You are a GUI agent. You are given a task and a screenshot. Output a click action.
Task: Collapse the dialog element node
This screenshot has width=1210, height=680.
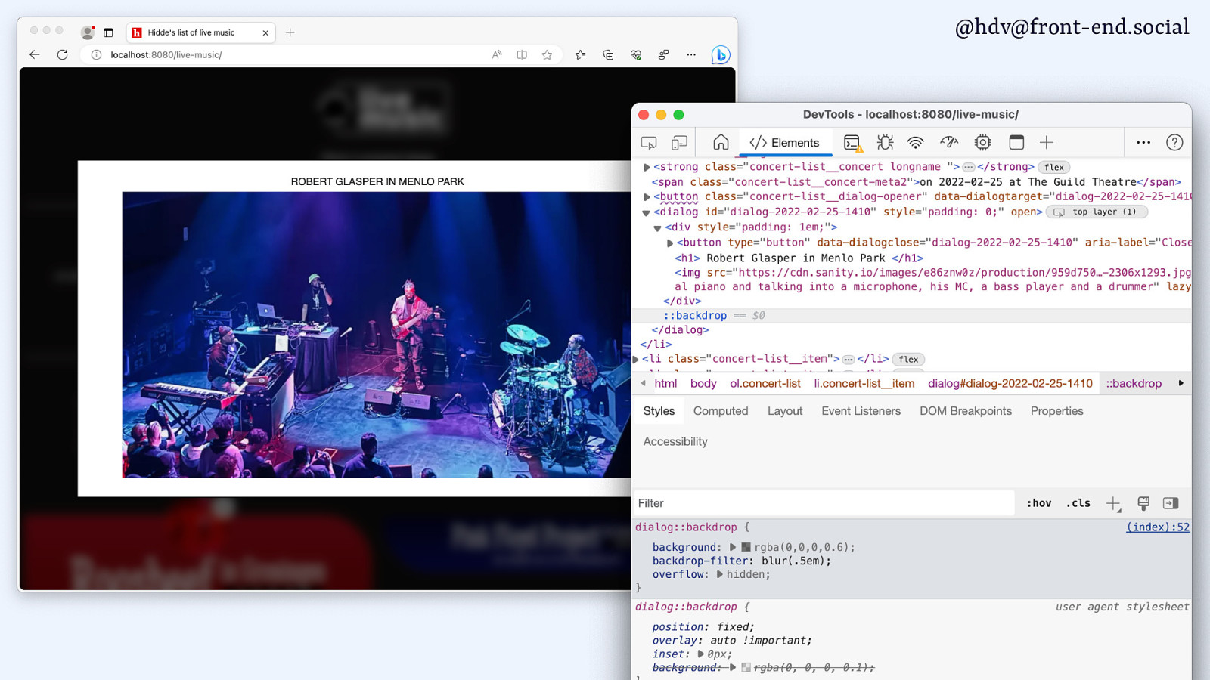pos(646,213)
